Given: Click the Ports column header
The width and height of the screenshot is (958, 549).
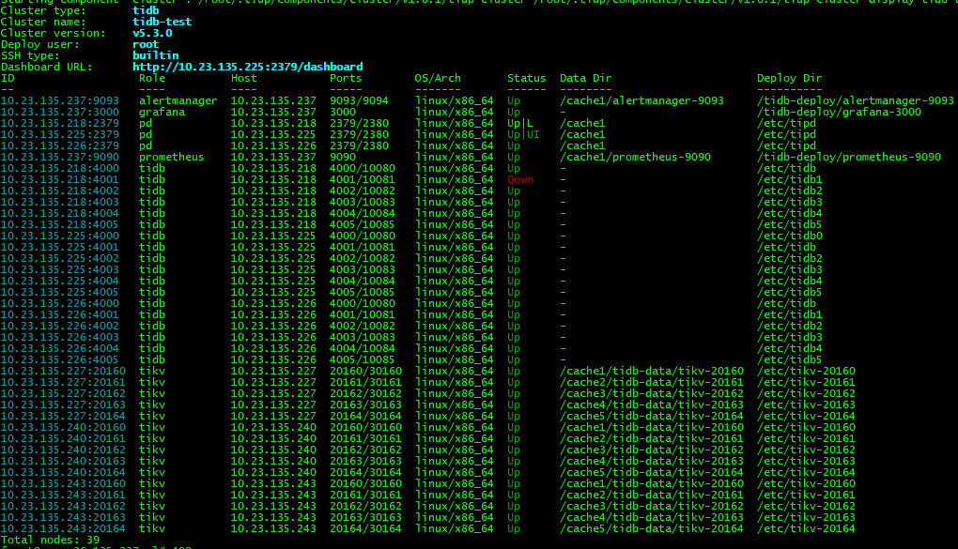Looking at the screenshot, I should [x=346, y=78].
